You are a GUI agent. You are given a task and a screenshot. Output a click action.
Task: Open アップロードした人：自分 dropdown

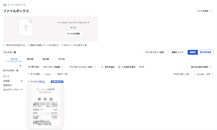(x=82, y=67)
